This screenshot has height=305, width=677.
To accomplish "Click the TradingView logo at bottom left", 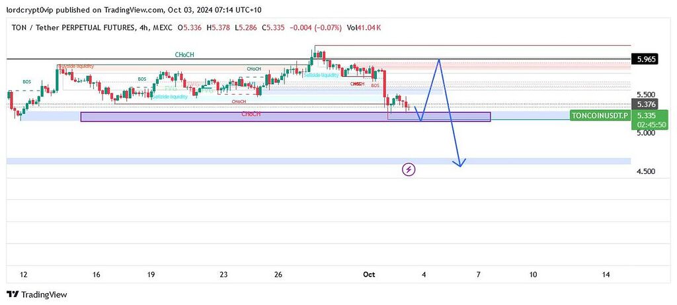I will (37, 294).
